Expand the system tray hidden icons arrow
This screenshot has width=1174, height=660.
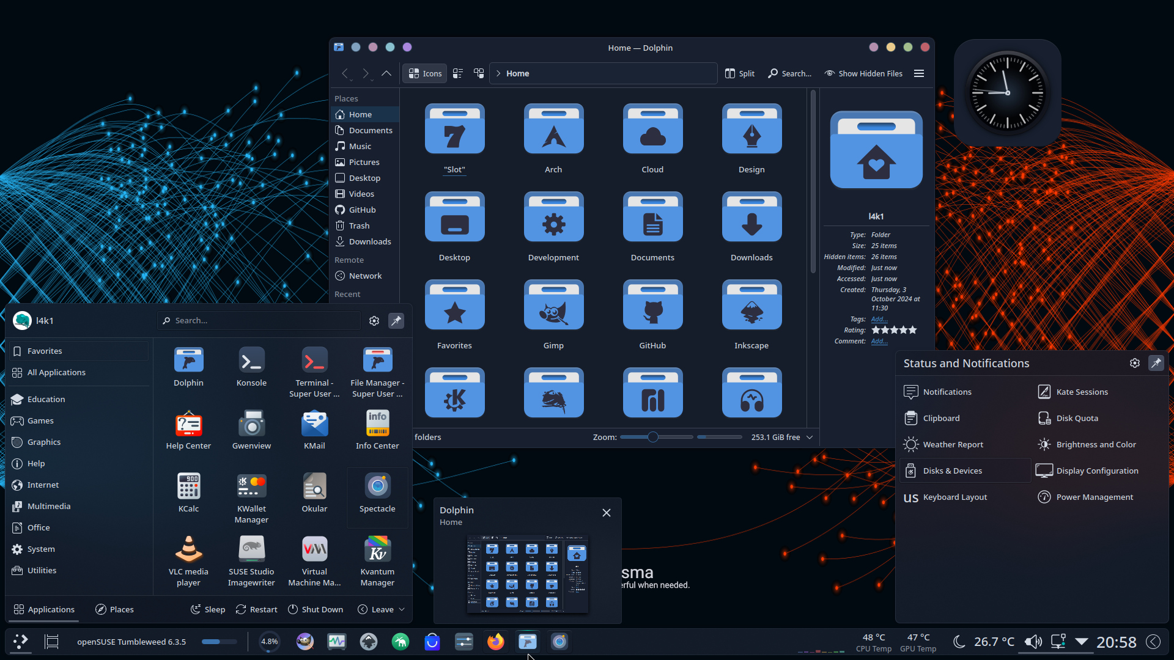(x=1082, y=642)
